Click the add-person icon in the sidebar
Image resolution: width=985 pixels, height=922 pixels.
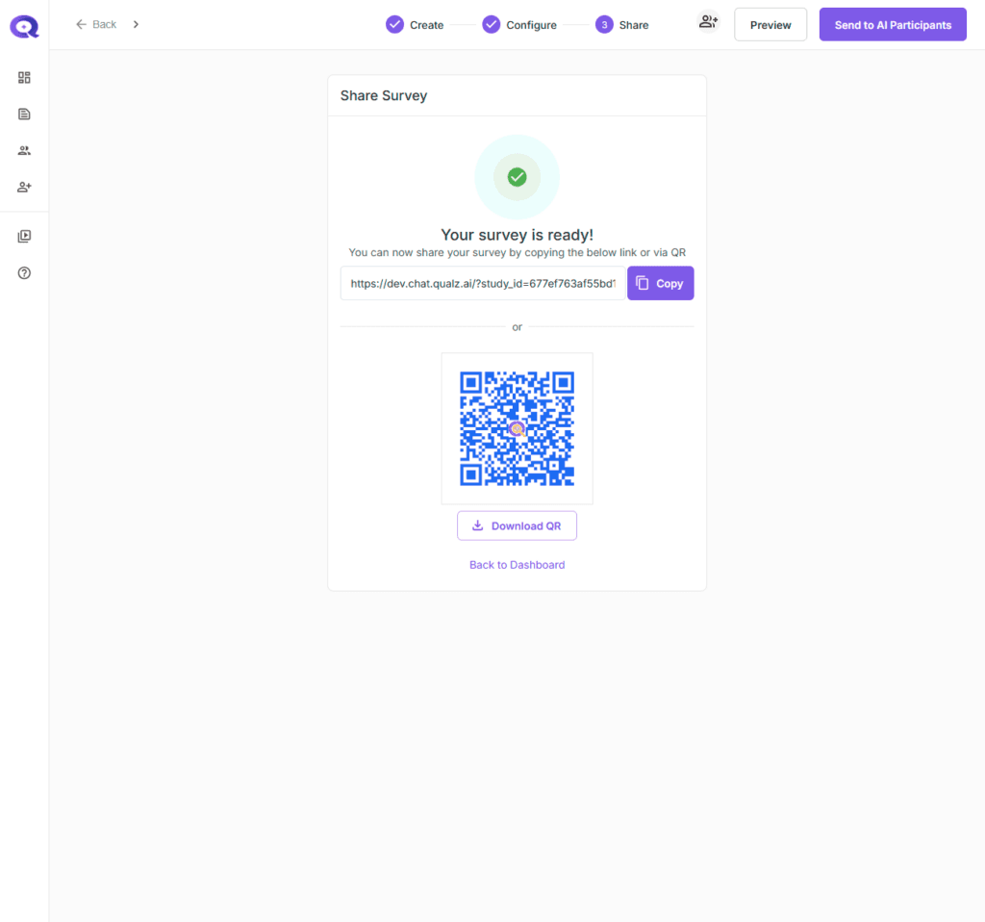(25, 187)
